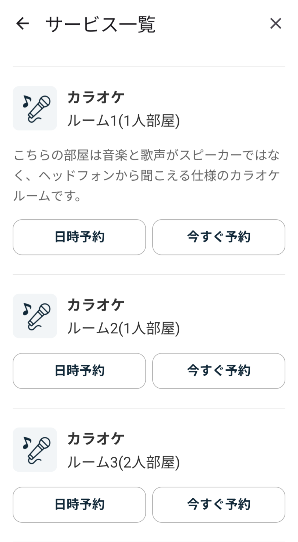Image resolution: width=298 pixels, height=542 pixels.
Task: Click the divider line between ルーム1 and ルーム2
Action: 149,274
